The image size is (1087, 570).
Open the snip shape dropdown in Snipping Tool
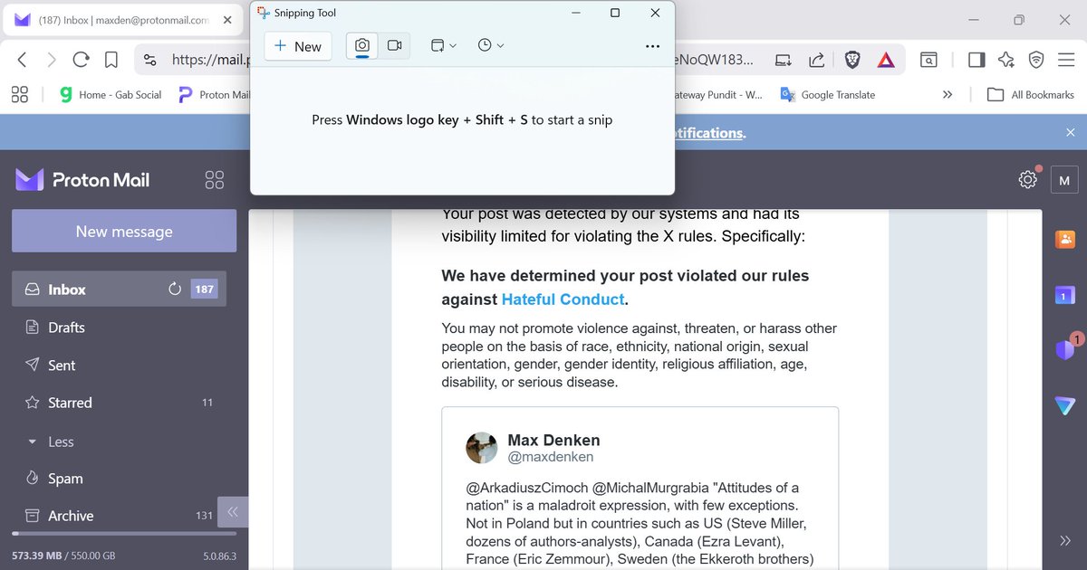click(x=443, y=46)
